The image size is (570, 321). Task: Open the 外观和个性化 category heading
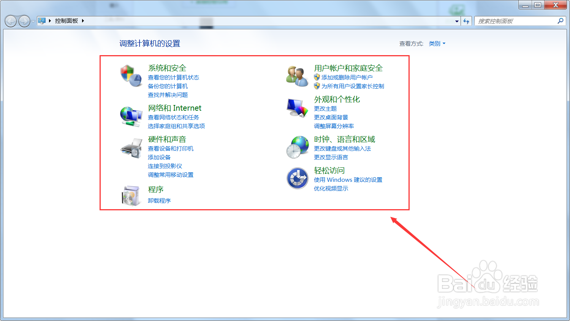coord(337,99)
